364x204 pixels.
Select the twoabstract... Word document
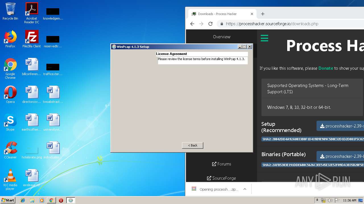[53, 95]
